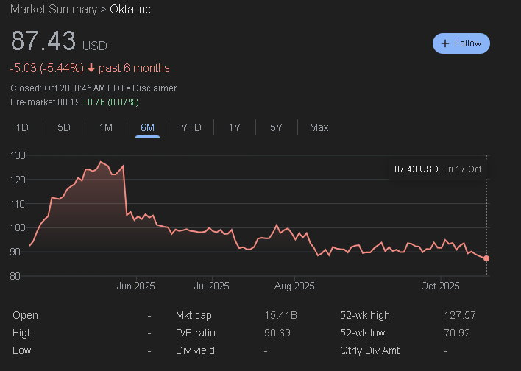Click the down arrow icon beside past 6 months
Viewport: 521px width, 371px height.
[x=91, y=68]
